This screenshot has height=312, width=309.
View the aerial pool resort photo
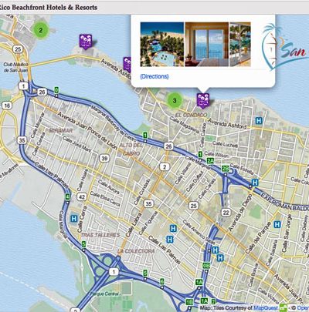pos(162,44)
